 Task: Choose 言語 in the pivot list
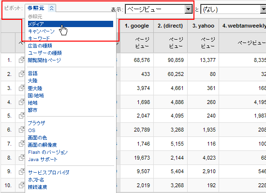(x=32, y=74)
